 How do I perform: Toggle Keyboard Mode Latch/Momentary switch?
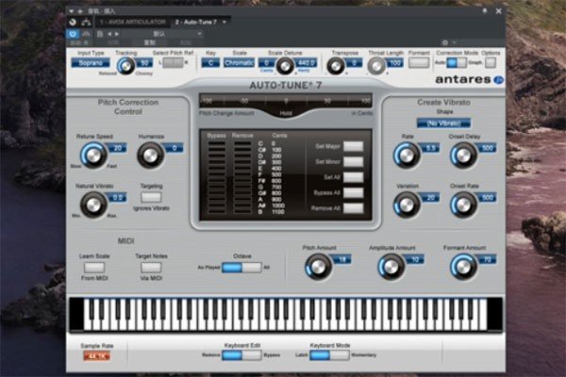tap(321, 354)
